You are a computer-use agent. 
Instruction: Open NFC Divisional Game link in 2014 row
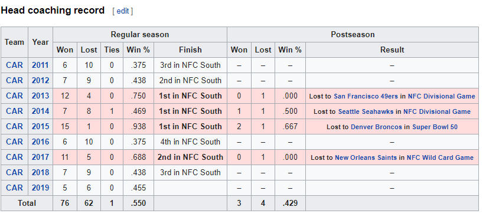pos(437,111)
